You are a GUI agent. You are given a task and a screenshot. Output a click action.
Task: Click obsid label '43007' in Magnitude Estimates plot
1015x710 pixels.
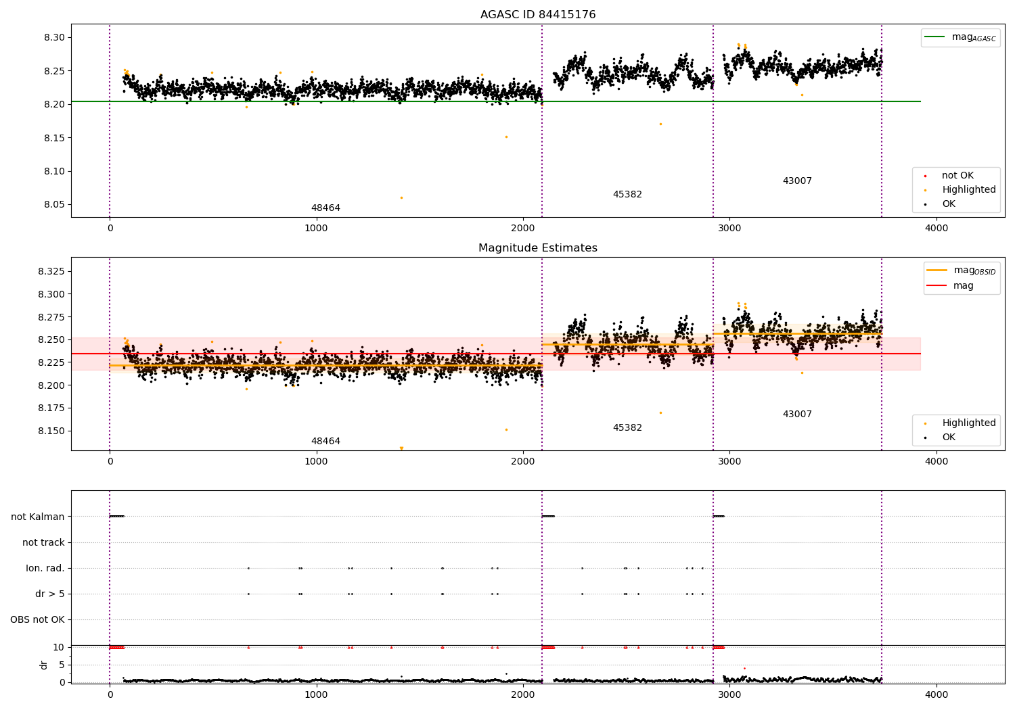coord(797,415)
